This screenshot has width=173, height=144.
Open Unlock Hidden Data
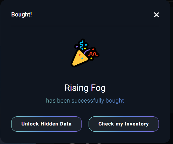click(46, 124)
